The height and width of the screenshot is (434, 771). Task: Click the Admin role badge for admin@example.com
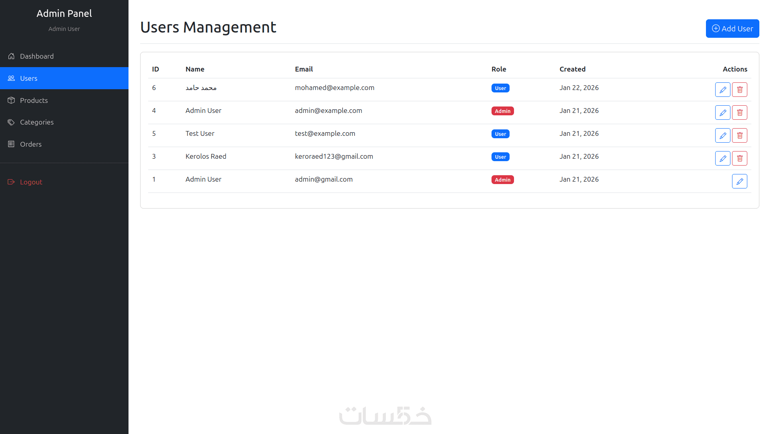tap(502, 111)
